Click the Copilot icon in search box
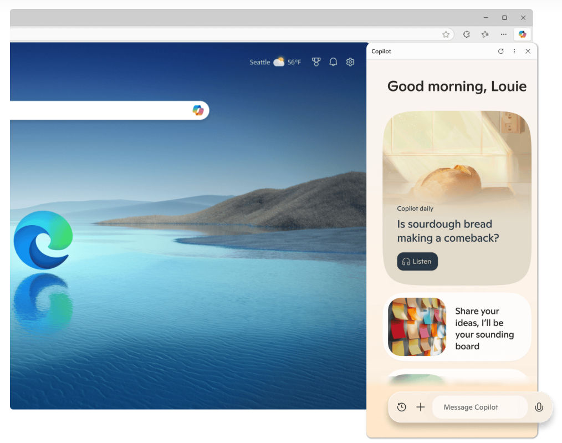This screenshot has width=562, height=443. (x=198, y=110)
